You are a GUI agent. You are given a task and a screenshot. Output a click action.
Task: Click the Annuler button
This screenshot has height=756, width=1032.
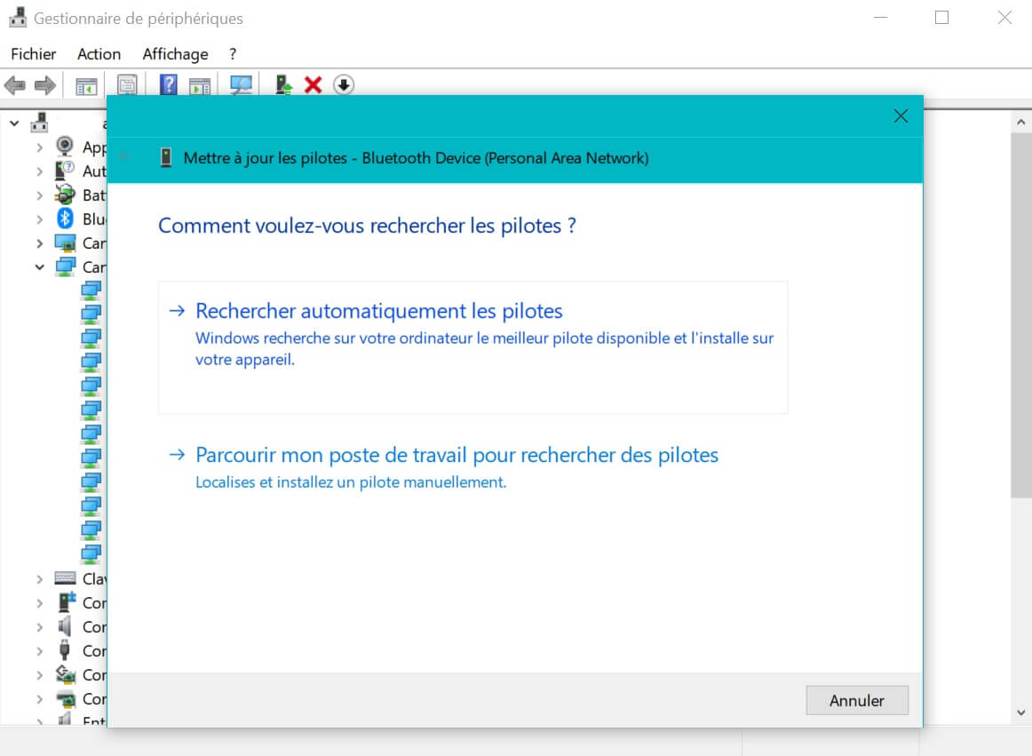(857, 700)
